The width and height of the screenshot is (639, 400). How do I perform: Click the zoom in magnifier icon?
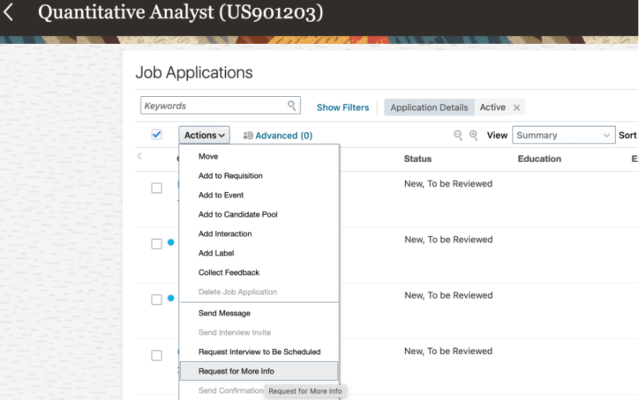click(x=474, y=135)
